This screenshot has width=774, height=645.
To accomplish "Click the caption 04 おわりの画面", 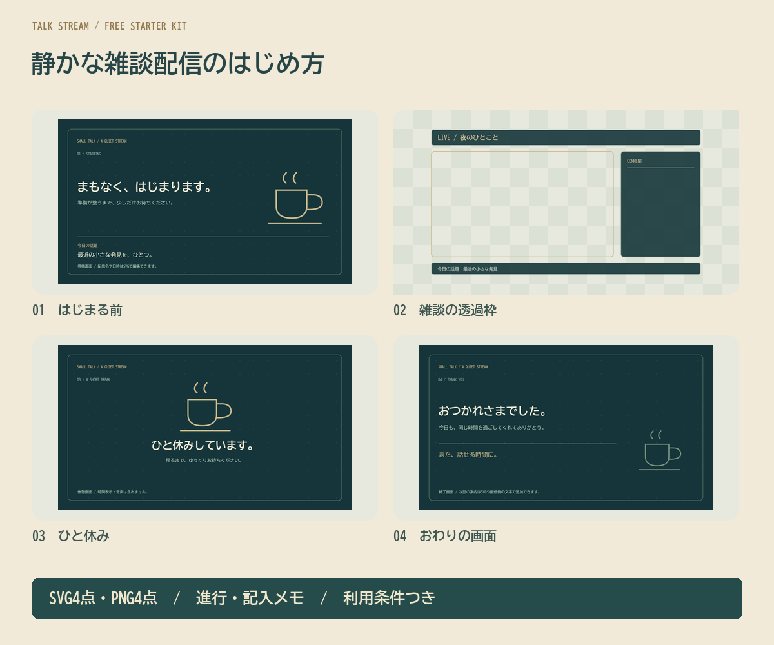I will click(445, 536).
